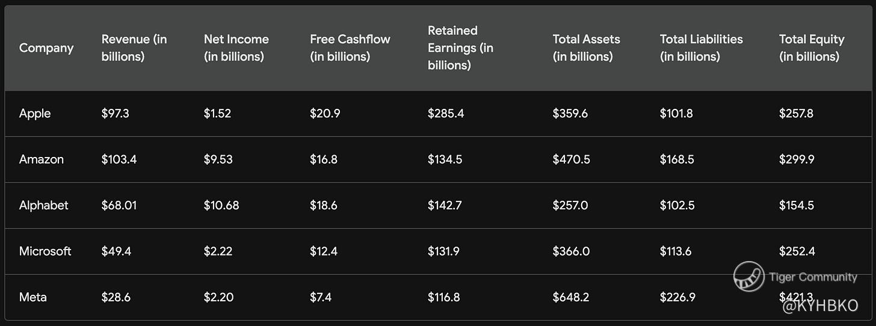Click Microsoft's $366.0 total assets cell
Screen dimensions: 876x326
click(570, 251)
